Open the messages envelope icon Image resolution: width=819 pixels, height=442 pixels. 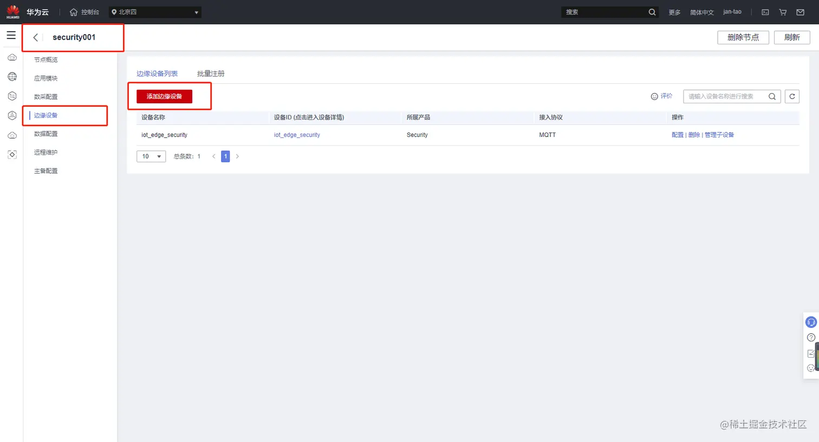click(800, 12)
